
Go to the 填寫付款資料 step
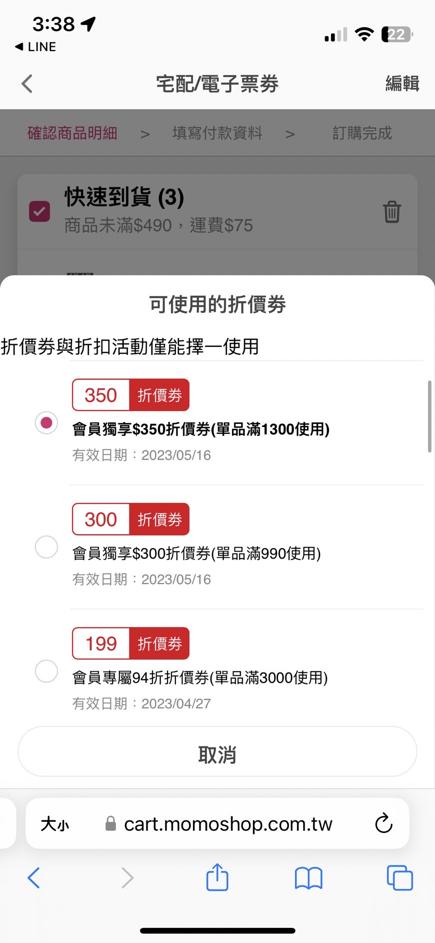[217, 133]
